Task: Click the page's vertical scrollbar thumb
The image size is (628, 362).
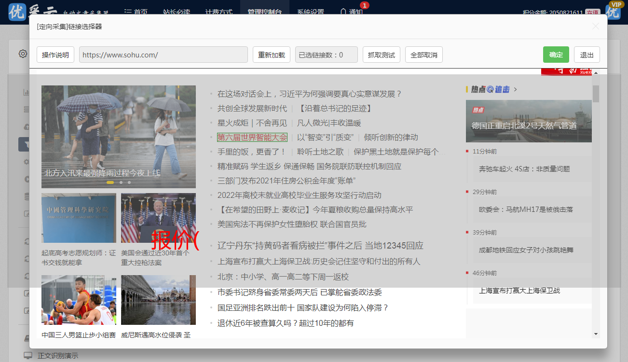Action: click(596, 94)
